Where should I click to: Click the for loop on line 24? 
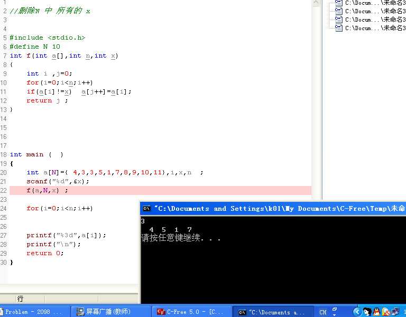[x=60, y=208]
